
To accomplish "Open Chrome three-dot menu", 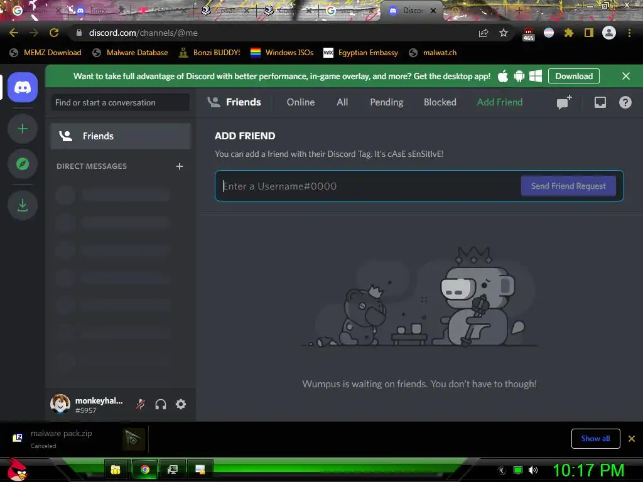I will pyautogui.click(x=629, y=33).
